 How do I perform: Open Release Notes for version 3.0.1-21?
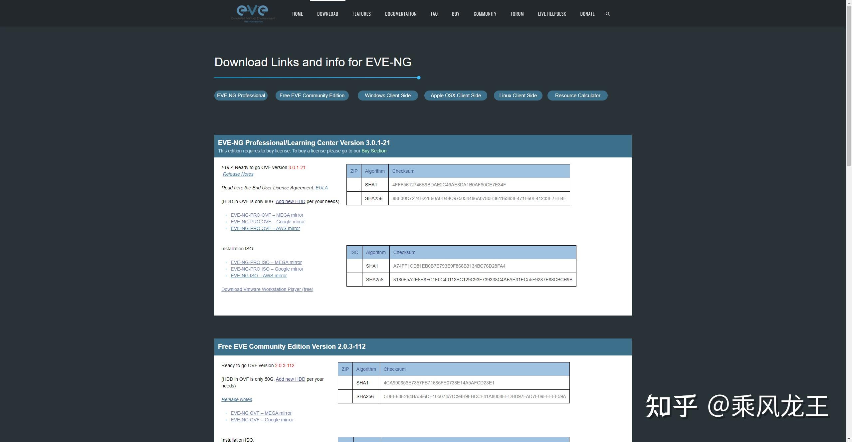pos(238,174)
